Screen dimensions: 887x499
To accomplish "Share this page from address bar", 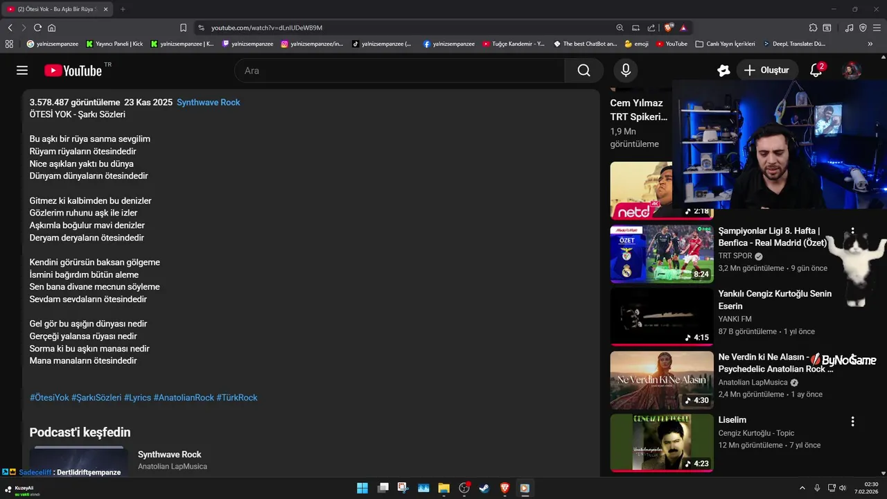I will pyautogui.click(x=651, y=28).
